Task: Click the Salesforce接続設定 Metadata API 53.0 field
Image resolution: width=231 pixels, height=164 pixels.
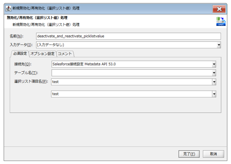Action: pyautogui.click(x=131, y=64)
